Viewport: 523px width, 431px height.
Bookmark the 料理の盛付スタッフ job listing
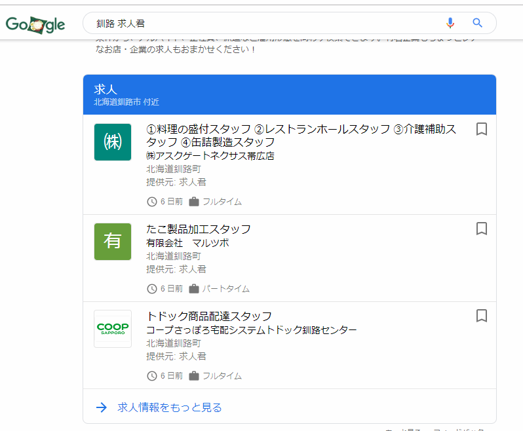click(x=481, y=129)
